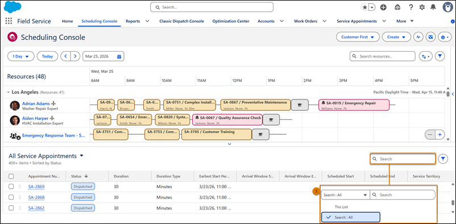Screen dimensions: 456x224
Task: Open the Favorites star icon
Action: point(364,7)
